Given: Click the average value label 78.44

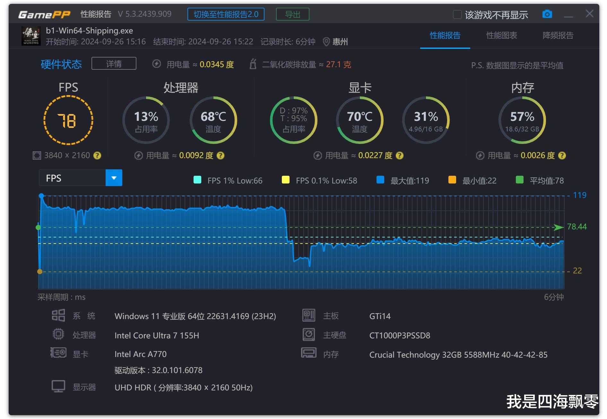Looking at the screenshot, I should (x=577, y=227).
